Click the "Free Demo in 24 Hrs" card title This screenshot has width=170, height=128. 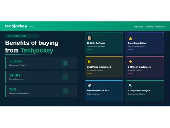point(98,91)
